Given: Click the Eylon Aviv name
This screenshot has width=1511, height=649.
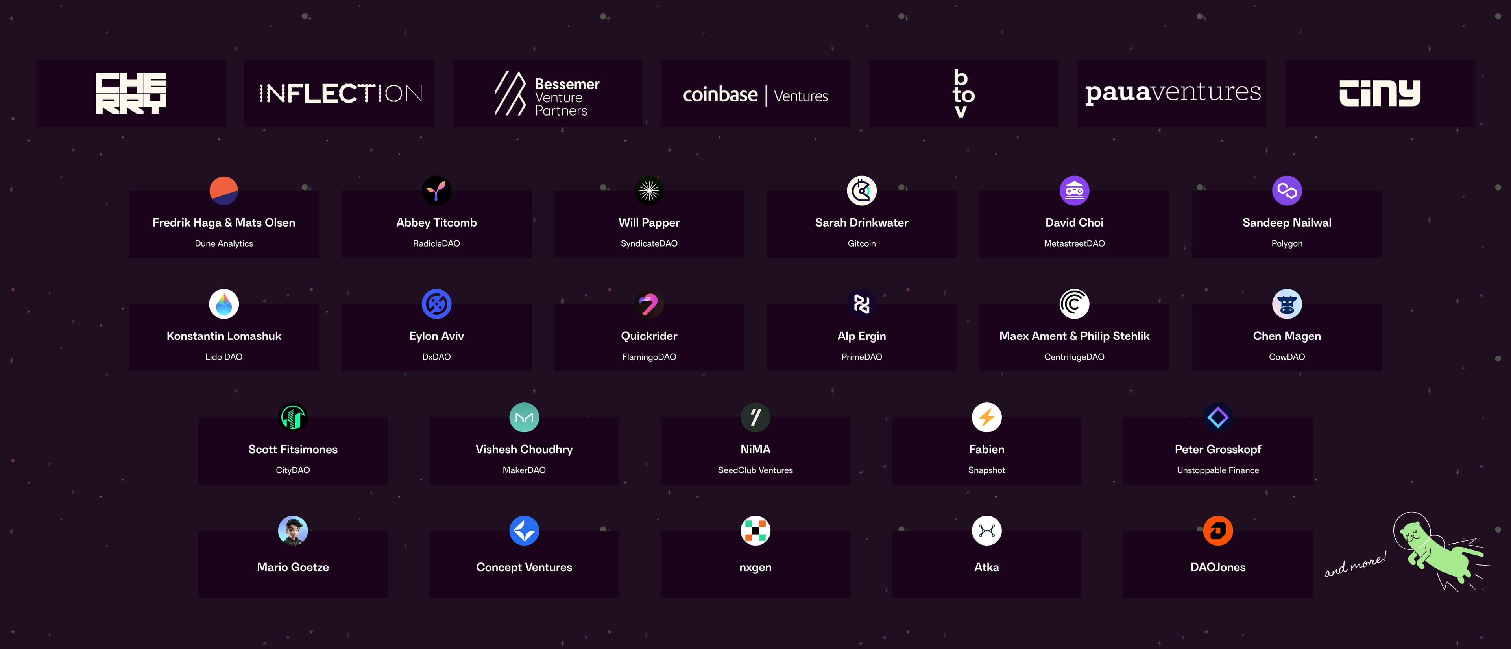Looking at the screenshot, I should pyautogui.click(x=436, y=336).
